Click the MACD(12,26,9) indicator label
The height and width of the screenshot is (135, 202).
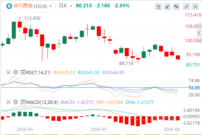42,102
